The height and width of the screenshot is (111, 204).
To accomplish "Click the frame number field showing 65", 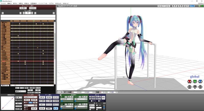I will tap(28, 13).
